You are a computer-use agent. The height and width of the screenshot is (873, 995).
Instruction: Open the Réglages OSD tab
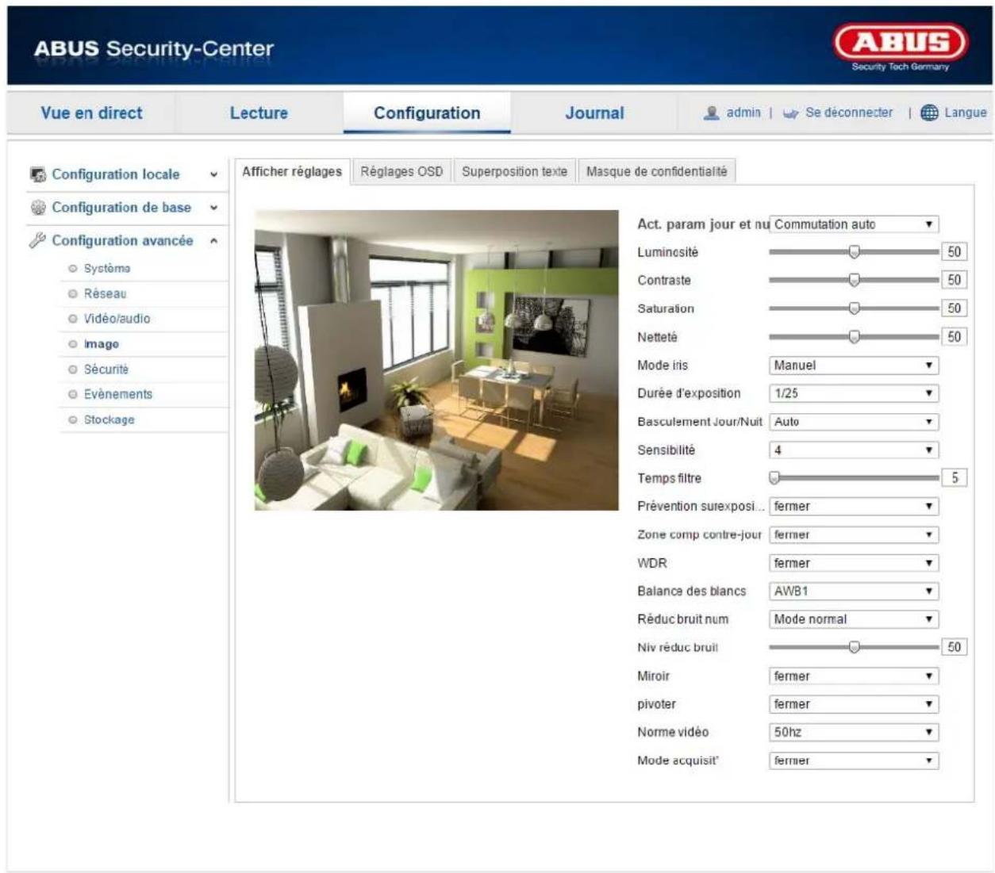point(401,171)
